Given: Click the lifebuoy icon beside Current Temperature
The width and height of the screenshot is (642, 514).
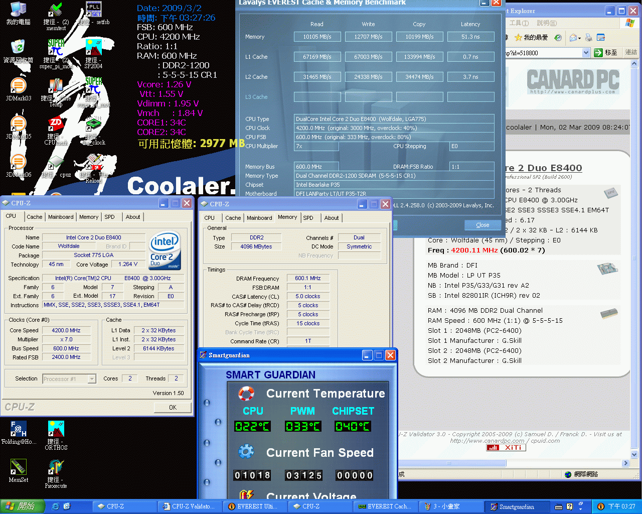Looking at the screenshot, I should click(x=246, y=393).
